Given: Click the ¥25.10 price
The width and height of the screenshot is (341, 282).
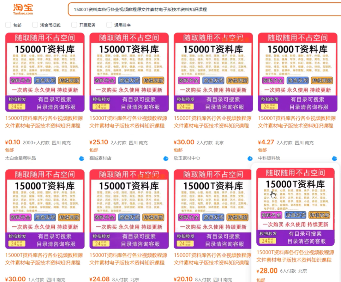Looking at the screenshot, I should coord(99,142).
